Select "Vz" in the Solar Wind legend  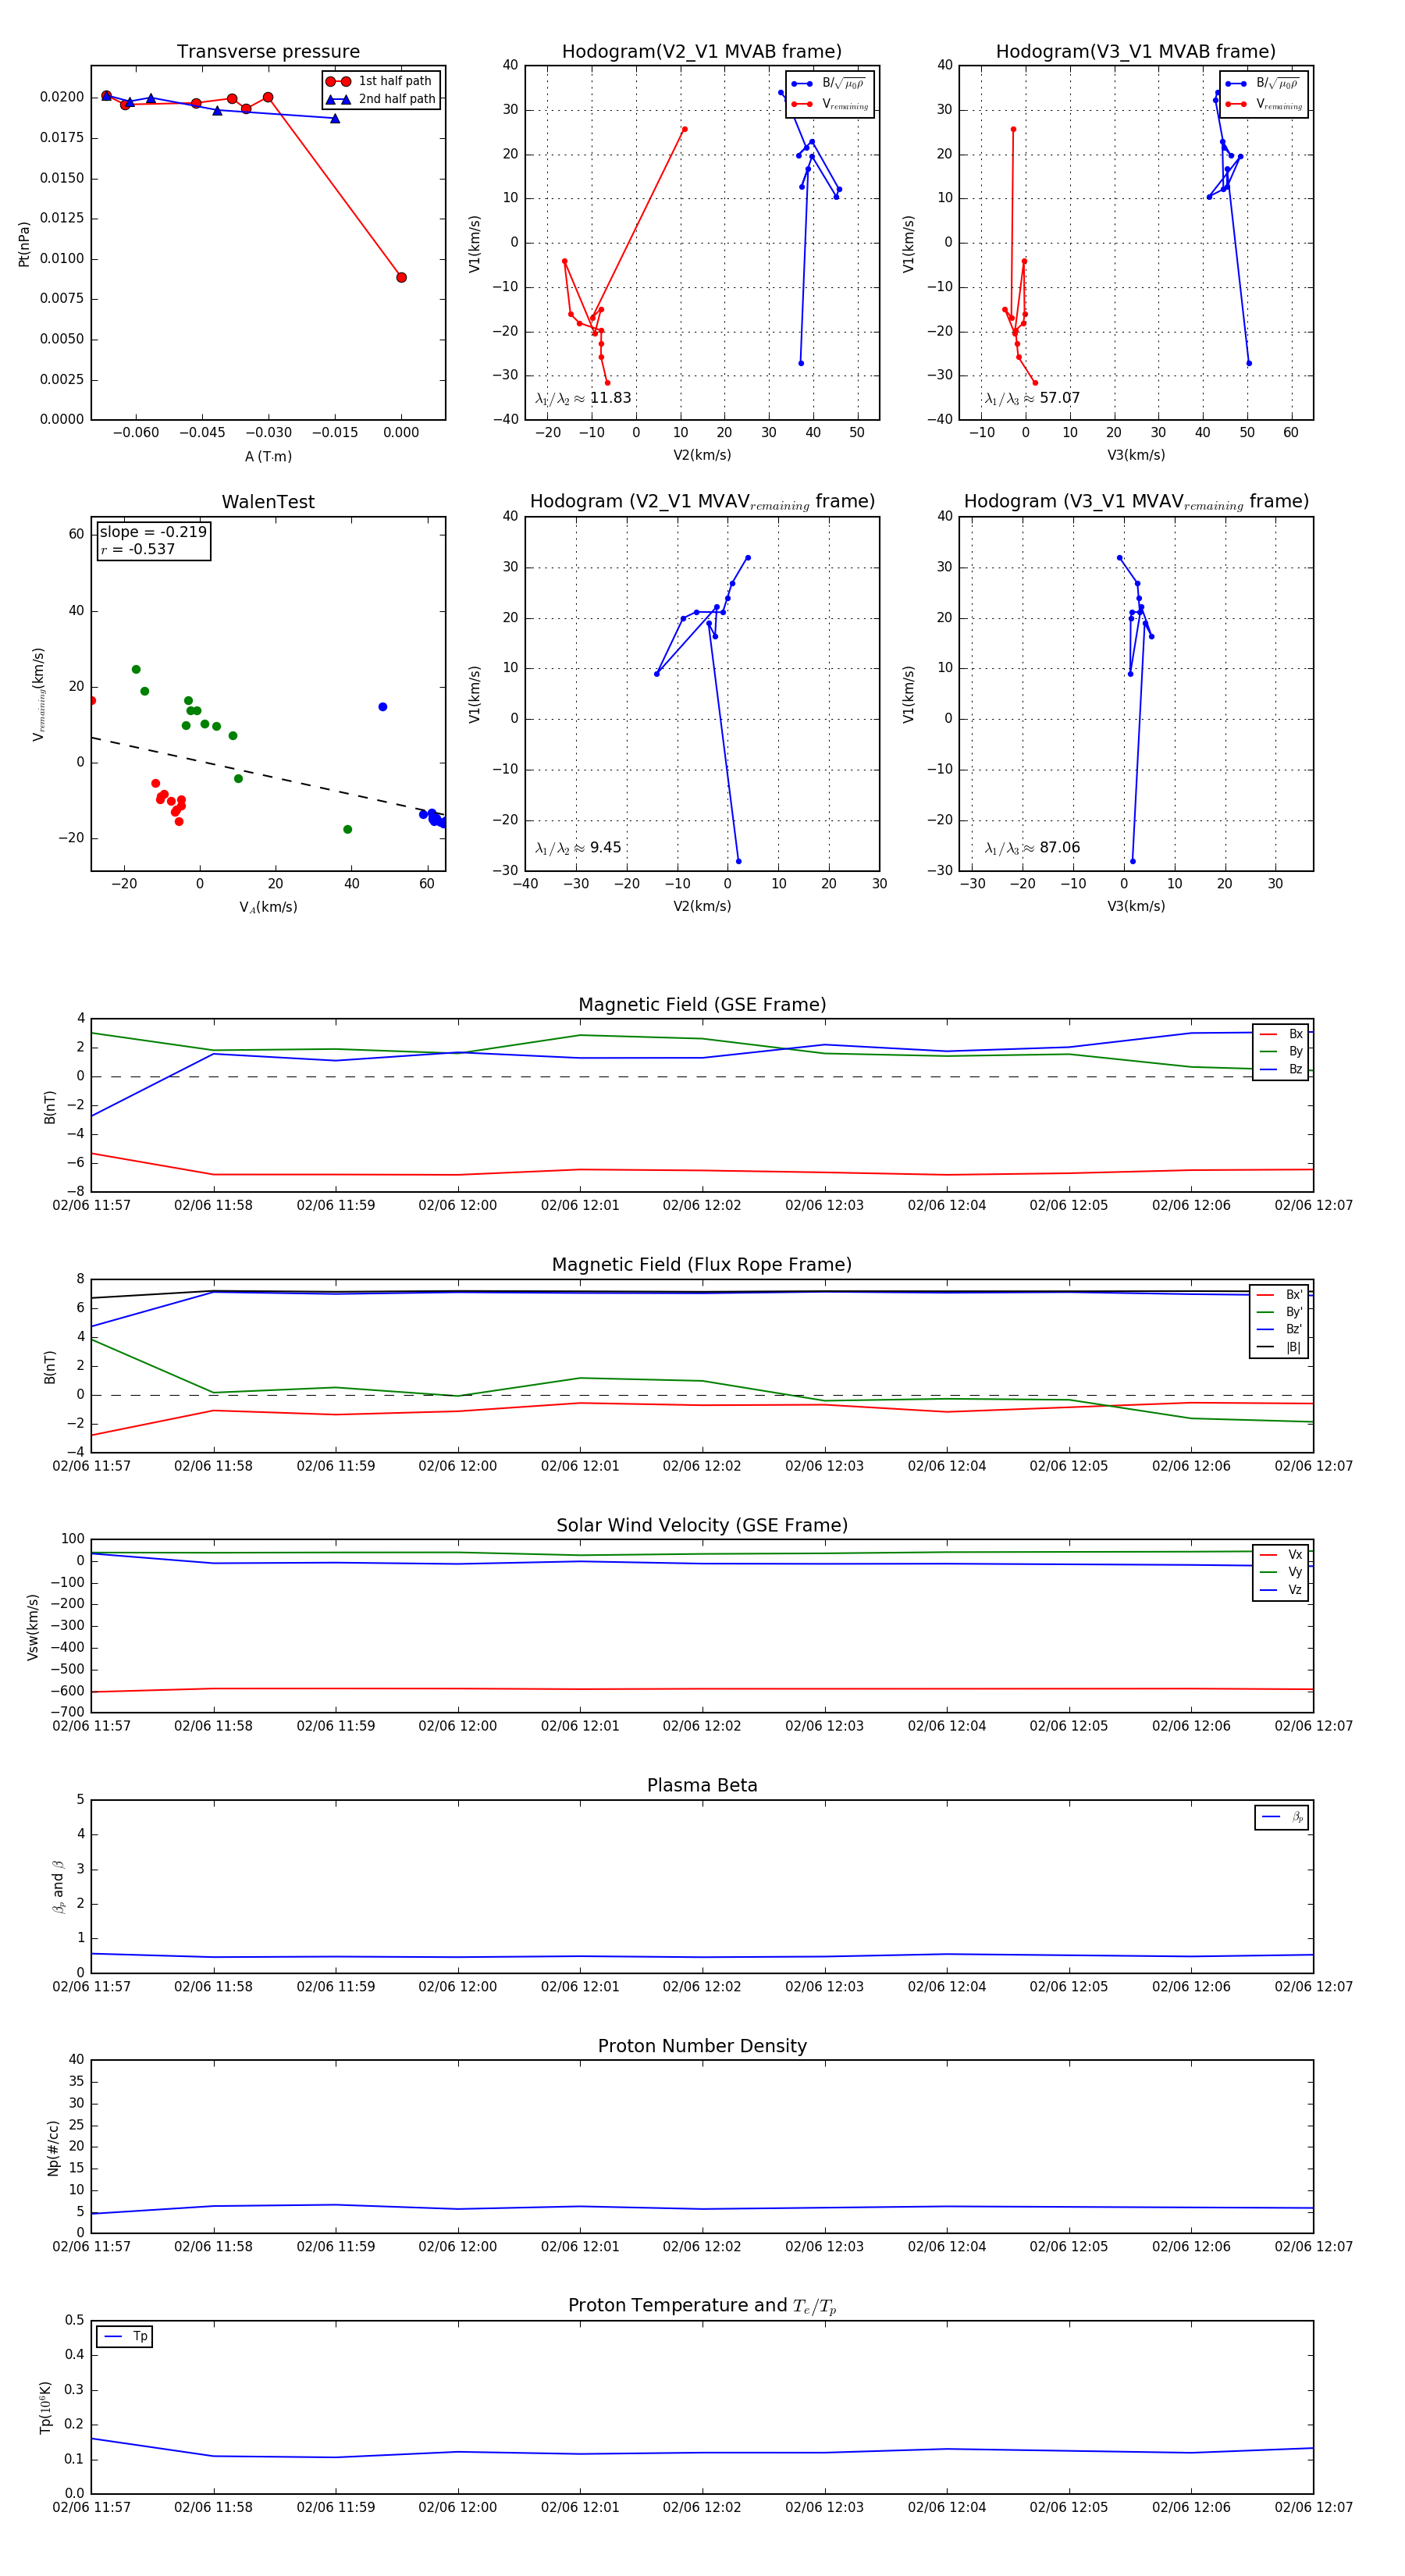1282,1590
